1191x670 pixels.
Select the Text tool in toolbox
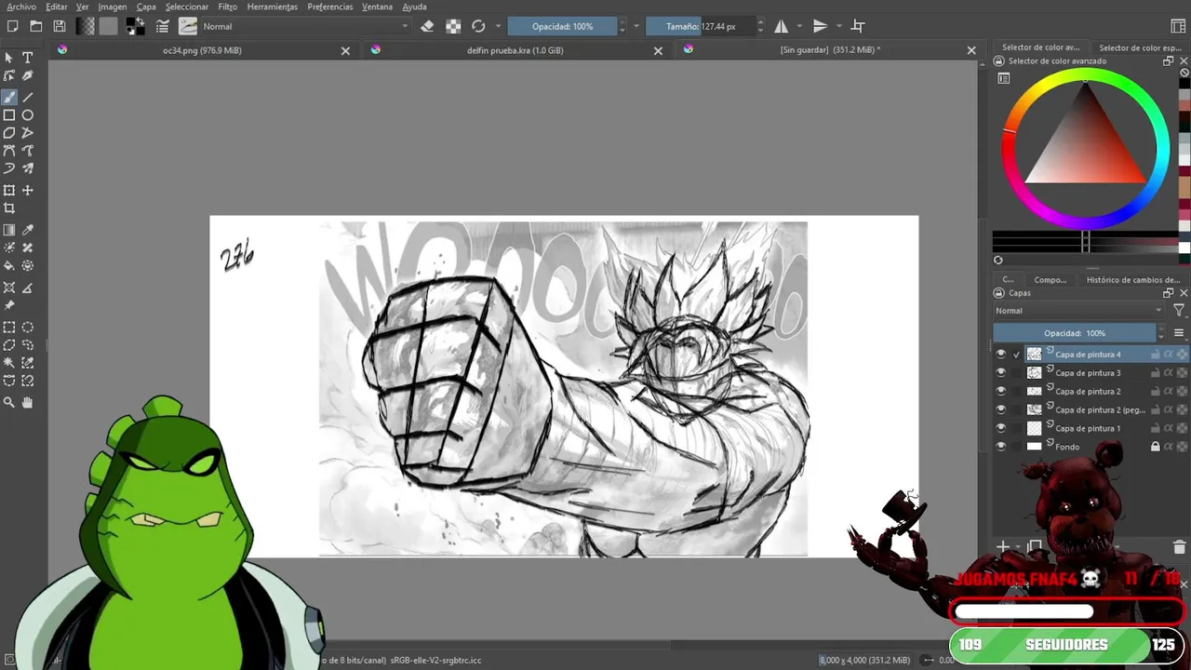pos(28,58)
